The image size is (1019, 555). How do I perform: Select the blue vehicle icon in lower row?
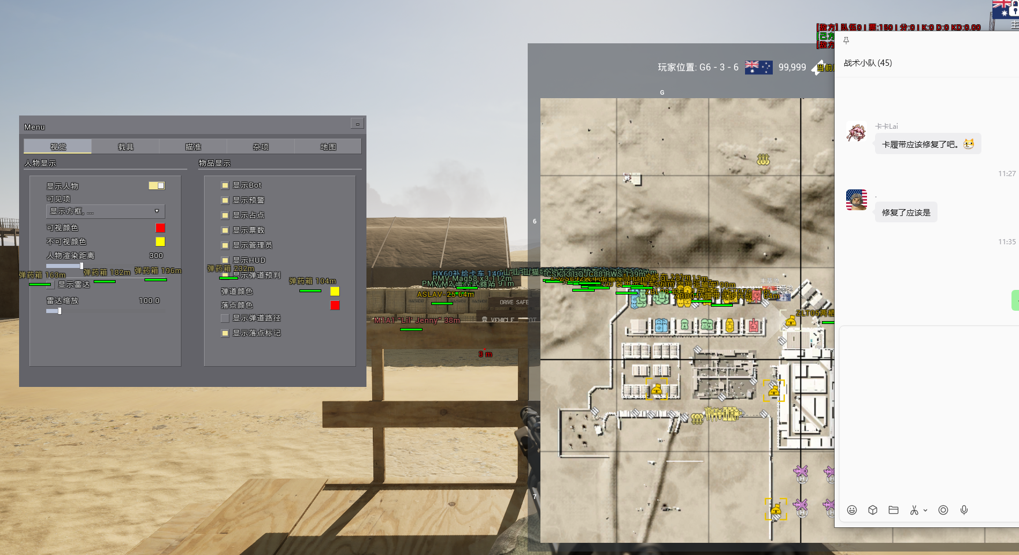(662, 326)
